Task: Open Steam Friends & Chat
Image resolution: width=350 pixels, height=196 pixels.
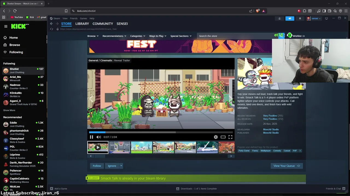Action: tap(336, 189)
